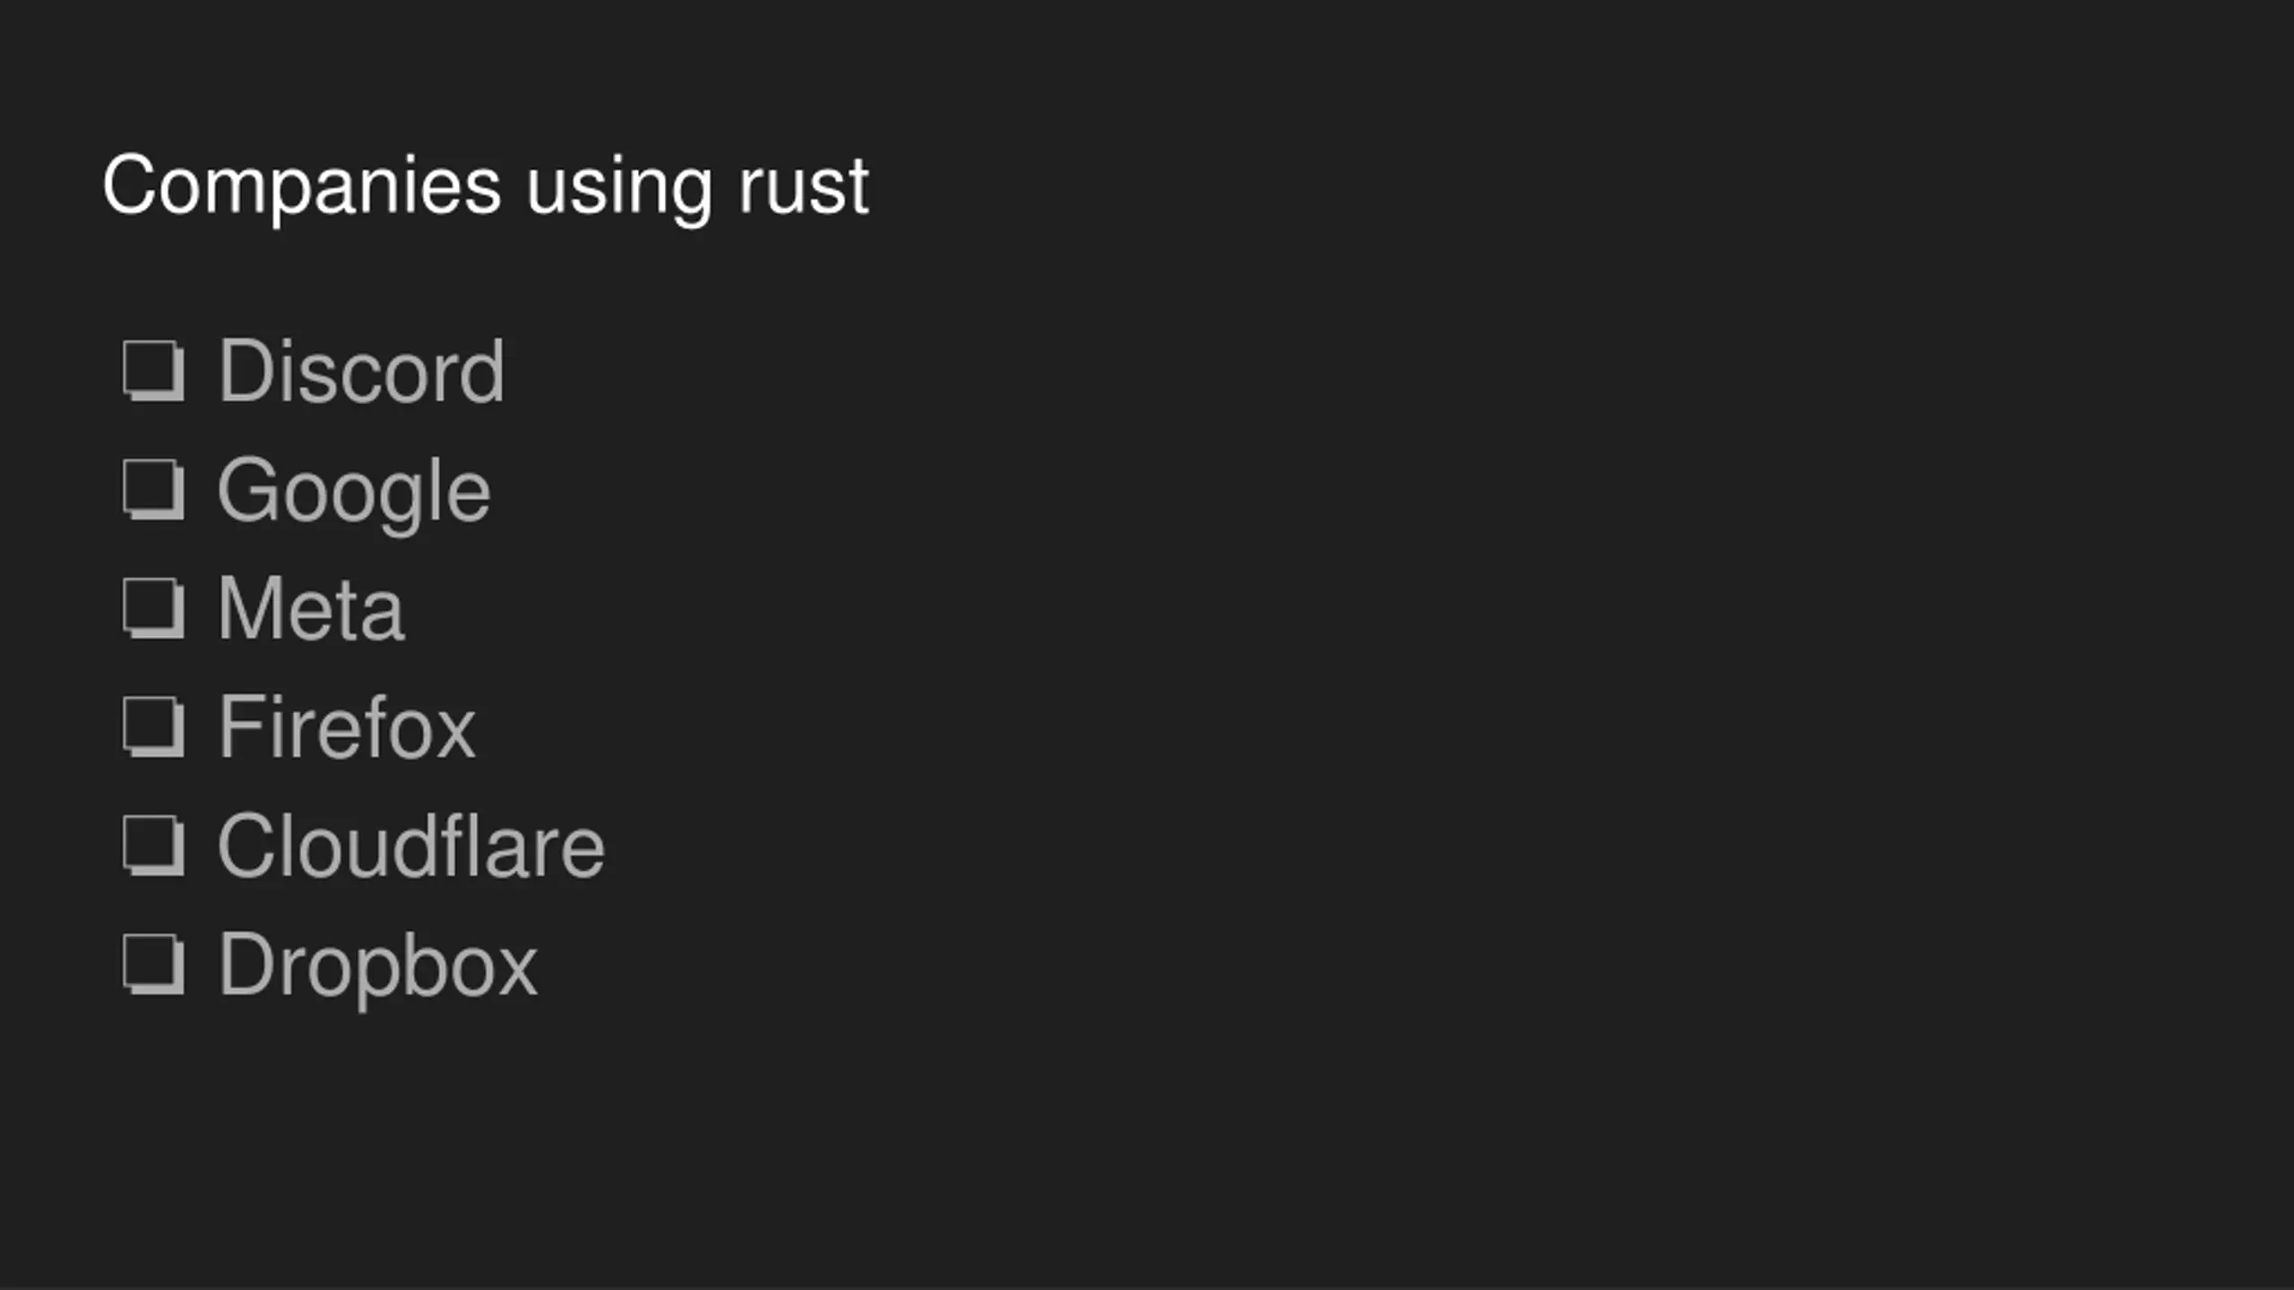Tick the checkbox beside Discord
Viewport: 2294px width, 1290px height.
(153, 370)
